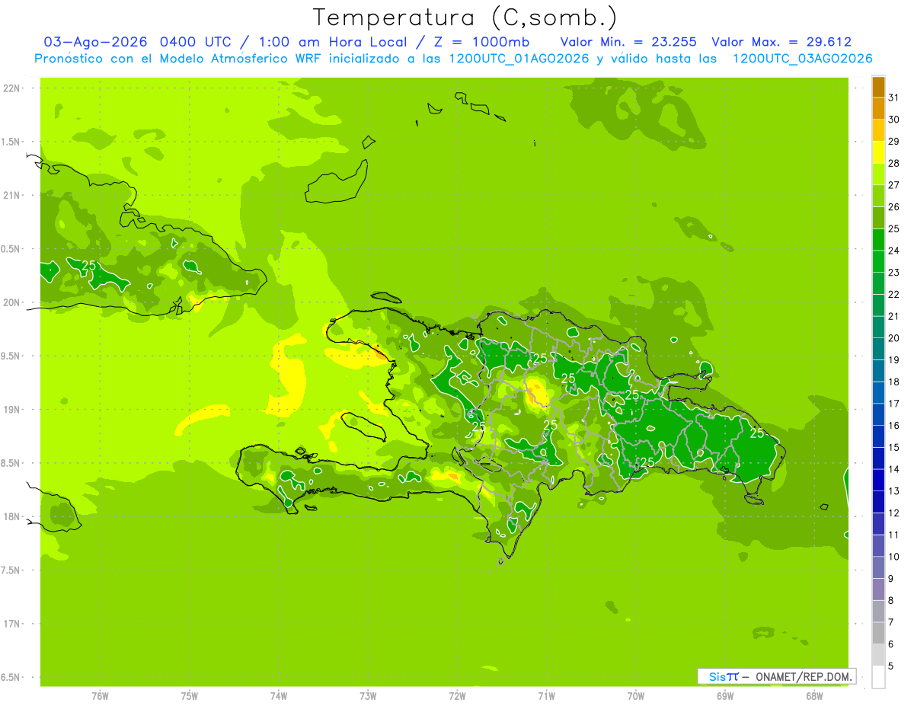
Task: Click the Temperatura (C,somb.) title
Action: (x=465, y=18)
